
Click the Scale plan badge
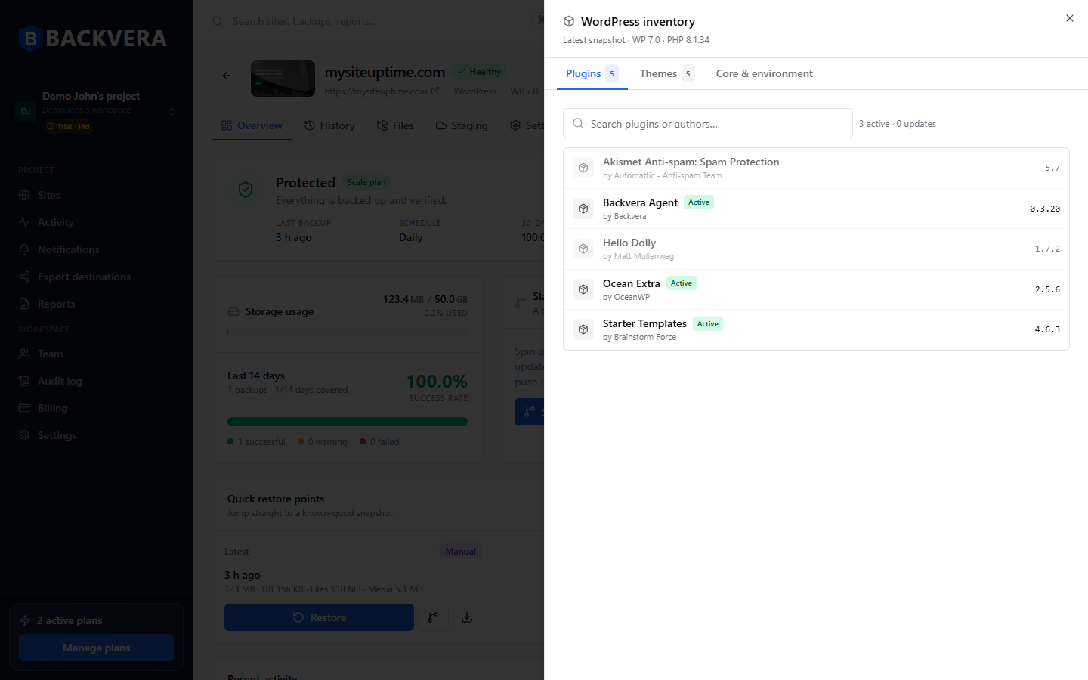coord(366,182)
